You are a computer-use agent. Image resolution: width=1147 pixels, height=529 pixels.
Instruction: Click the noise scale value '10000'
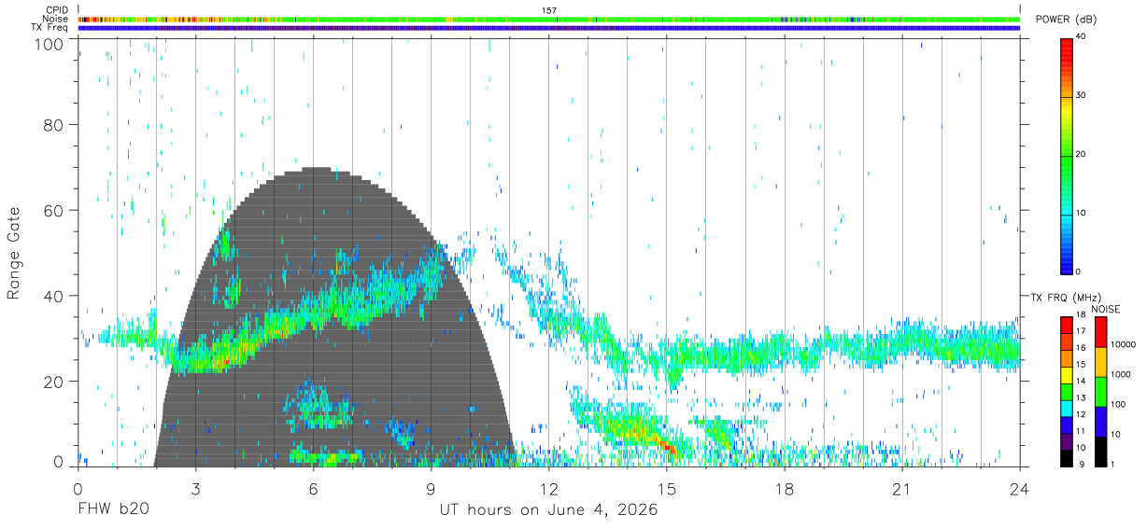[x=1123, y=345]
